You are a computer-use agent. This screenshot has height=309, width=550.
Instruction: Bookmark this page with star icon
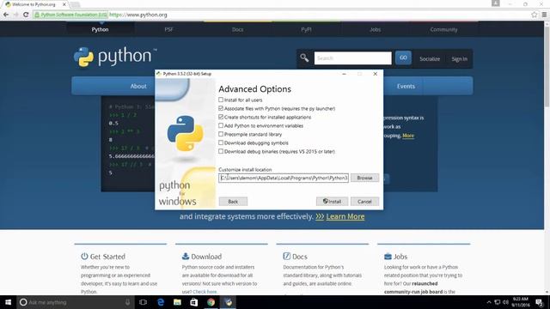535,15
